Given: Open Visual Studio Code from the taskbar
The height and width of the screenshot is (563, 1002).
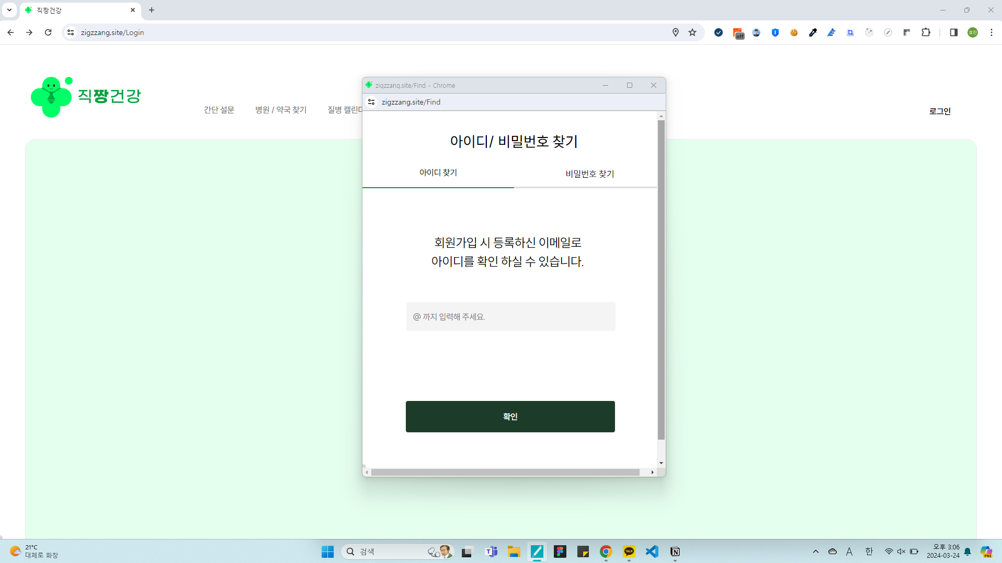Looking at the screenshot, I should tap(652, 551).
